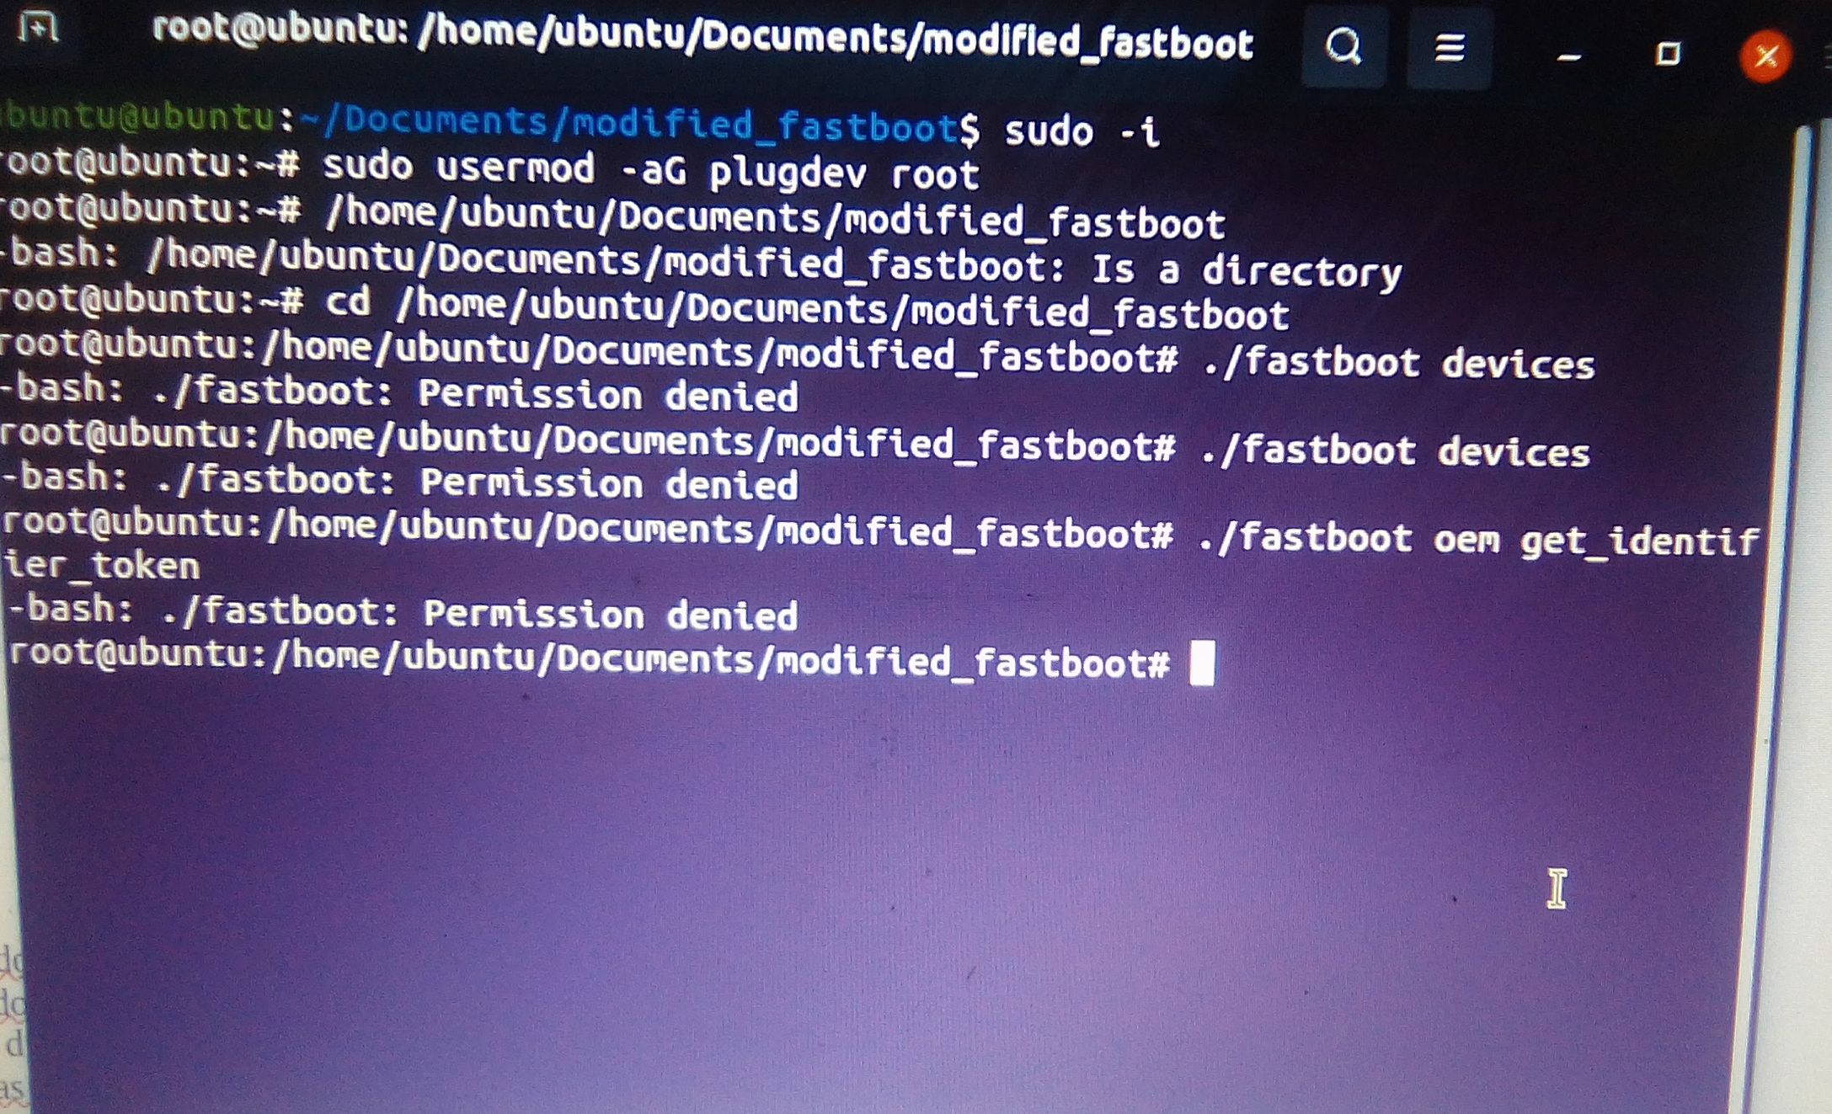Viewport: 1832px width, 1114px height.
Task: Click the 'Is a directory' error line
Action: 701,263
